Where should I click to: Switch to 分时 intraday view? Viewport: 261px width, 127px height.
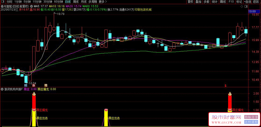(x=9, y=2)
